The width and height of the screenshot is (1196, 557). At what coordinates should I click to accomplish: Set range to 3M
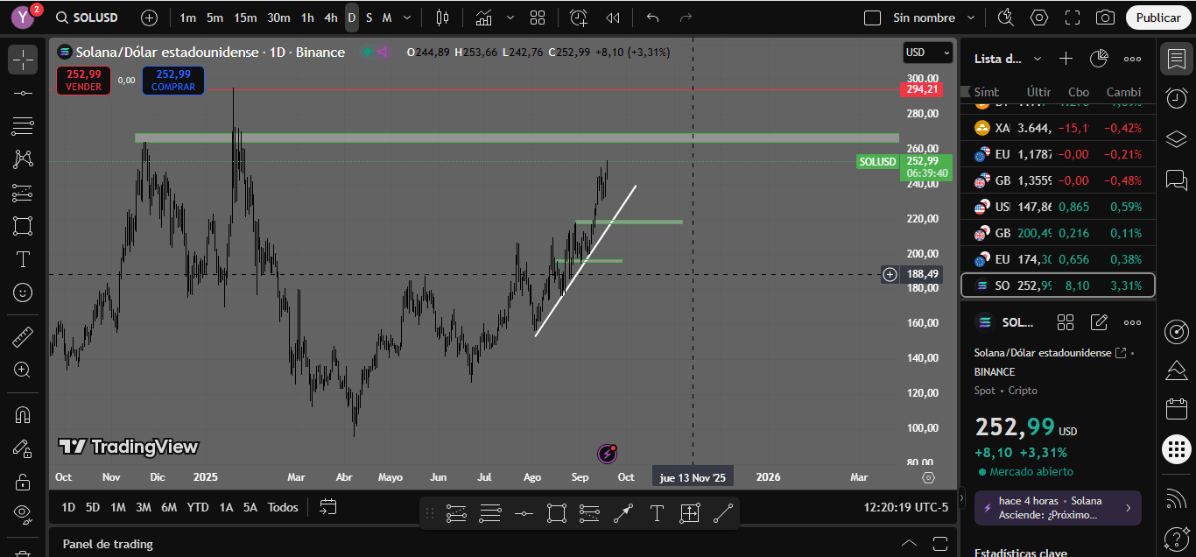(x=144, y=507)
